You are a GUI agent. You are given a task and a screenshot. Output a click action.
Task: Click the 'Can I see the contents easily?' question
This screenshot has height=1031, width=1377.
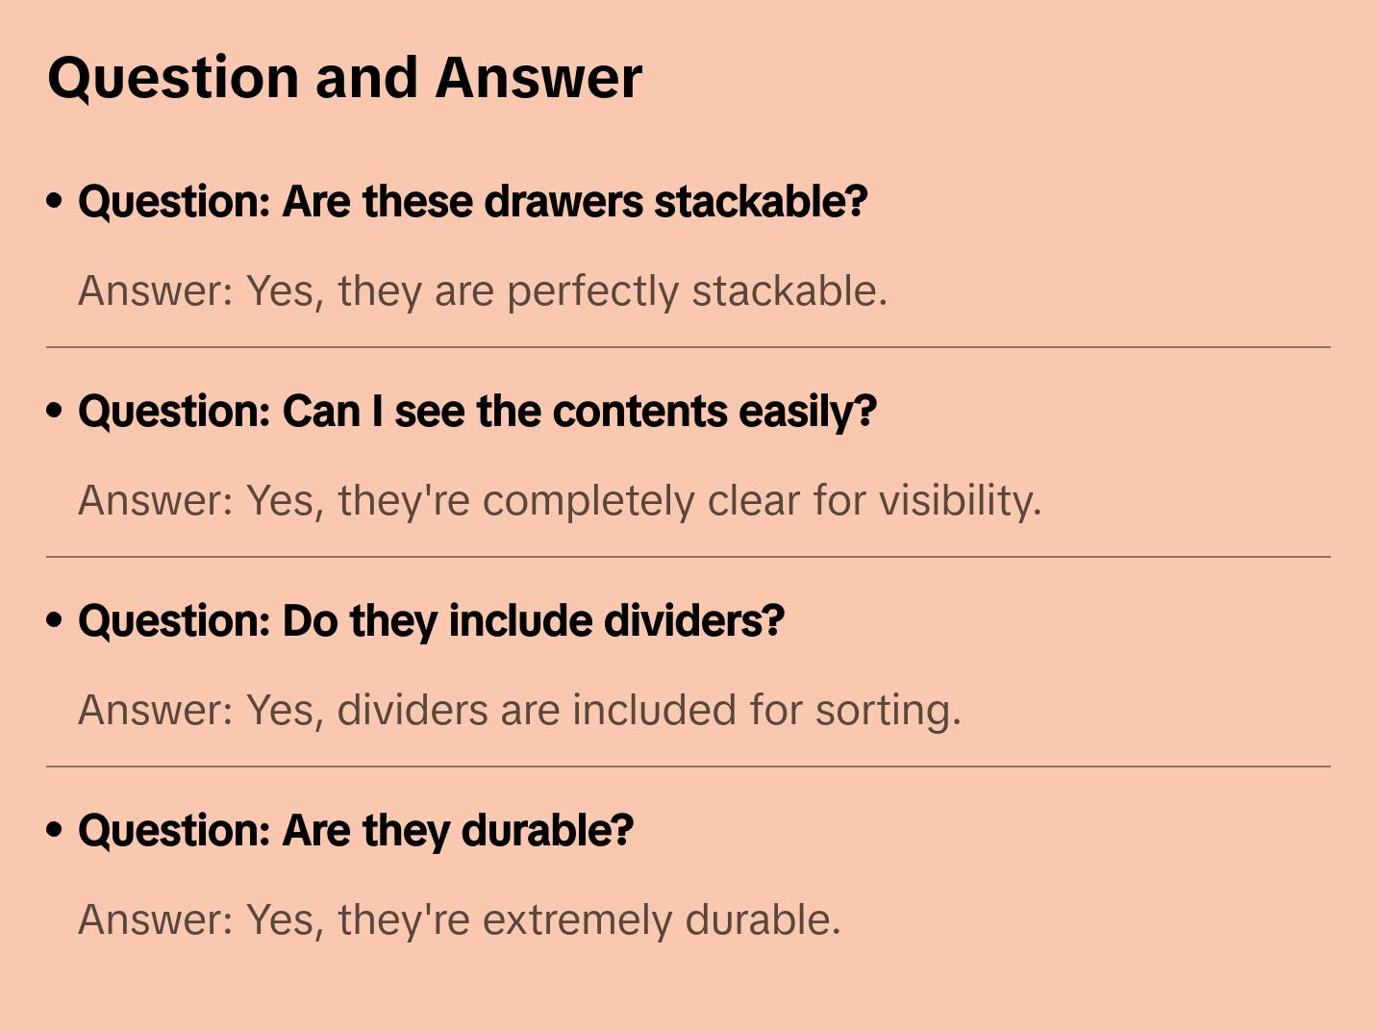[x=477, y=412]
